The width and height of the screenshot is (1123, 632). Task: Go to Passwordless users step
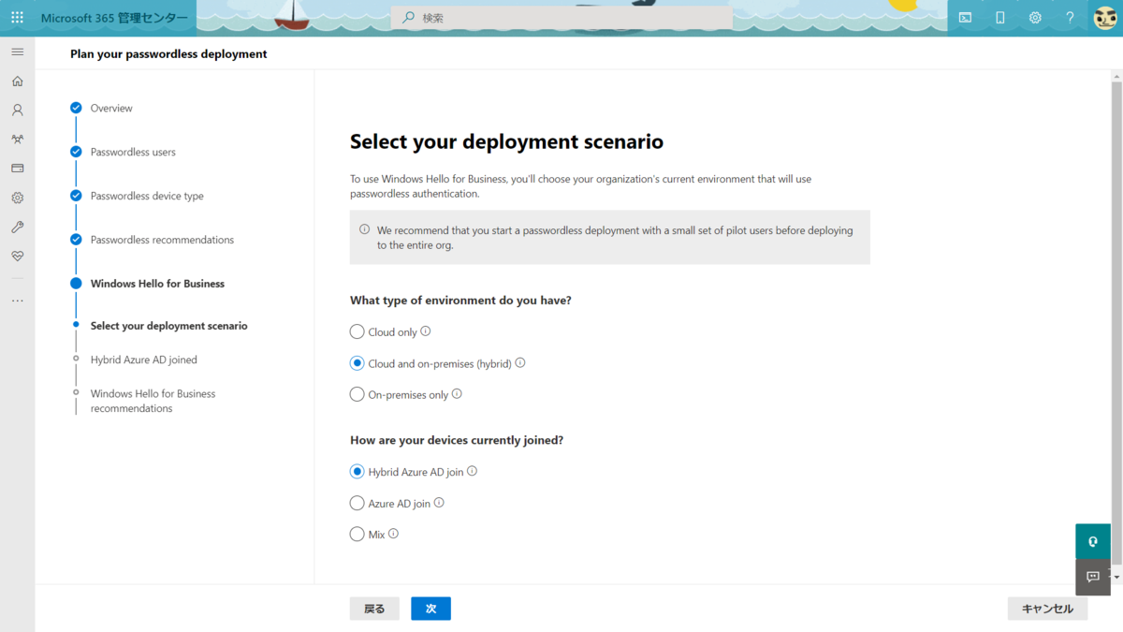pyautogui.click(x=133, y=152)
